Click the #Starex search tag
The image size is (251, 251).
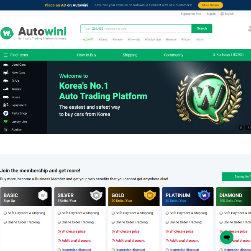103,40
